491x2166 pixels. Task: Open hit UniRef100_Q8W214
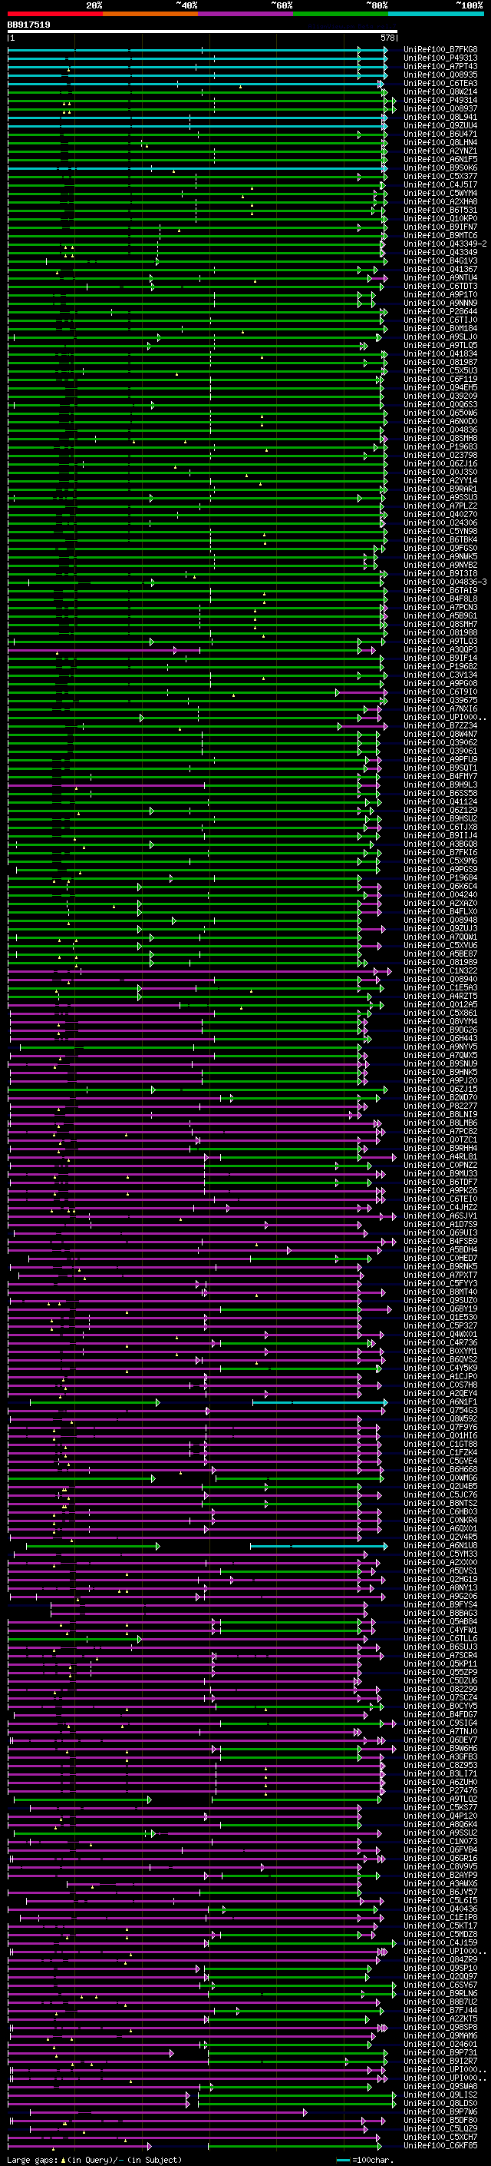(440, 91)
